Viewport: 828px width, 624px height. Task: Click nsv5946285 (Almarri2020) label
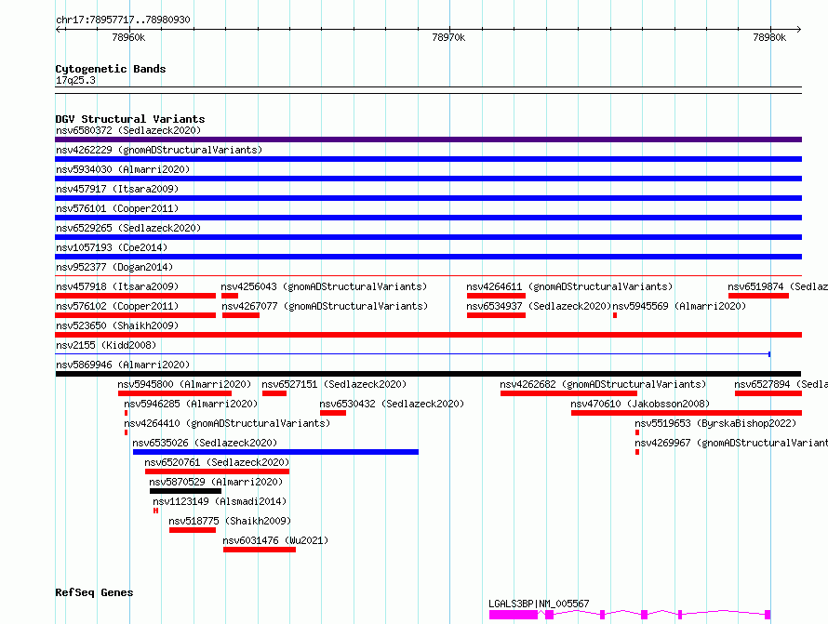[191, 404]
